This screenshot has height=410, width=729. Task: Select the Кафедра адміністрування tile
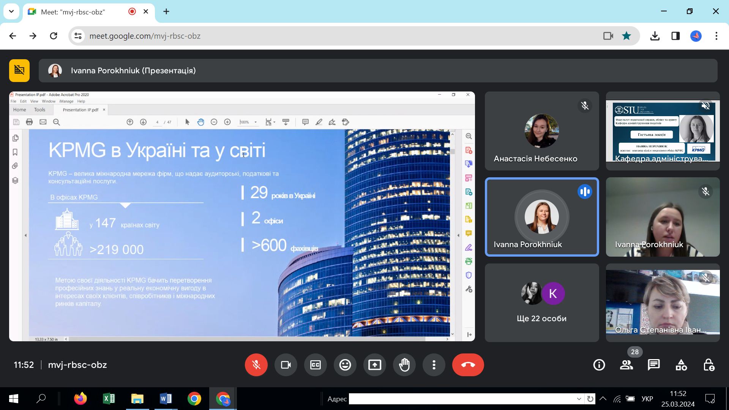click(x=663, y=131)
